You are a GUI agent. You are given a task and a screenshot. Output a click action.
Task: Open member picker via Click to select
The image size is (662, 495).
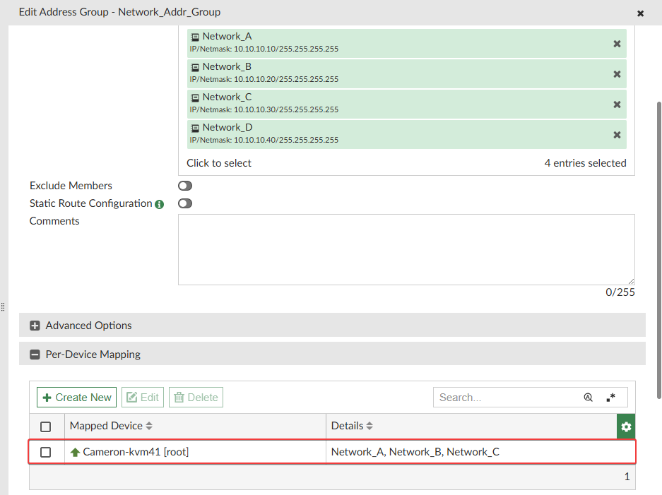[219, 163]
